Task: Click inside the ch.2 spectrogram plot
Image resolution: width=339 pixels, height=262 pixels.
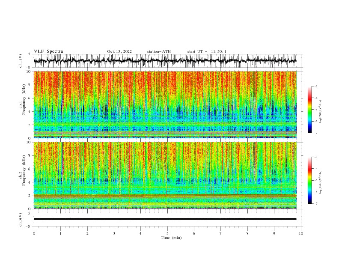Action: coord(165,176)
